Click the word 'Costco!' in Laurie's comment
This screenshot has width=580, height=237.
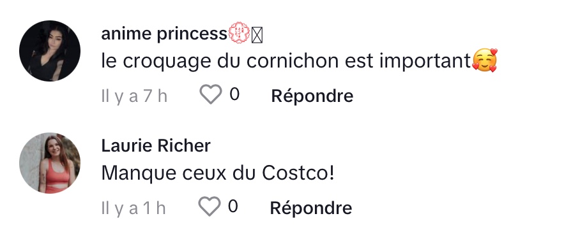click(x=298, y=173)
